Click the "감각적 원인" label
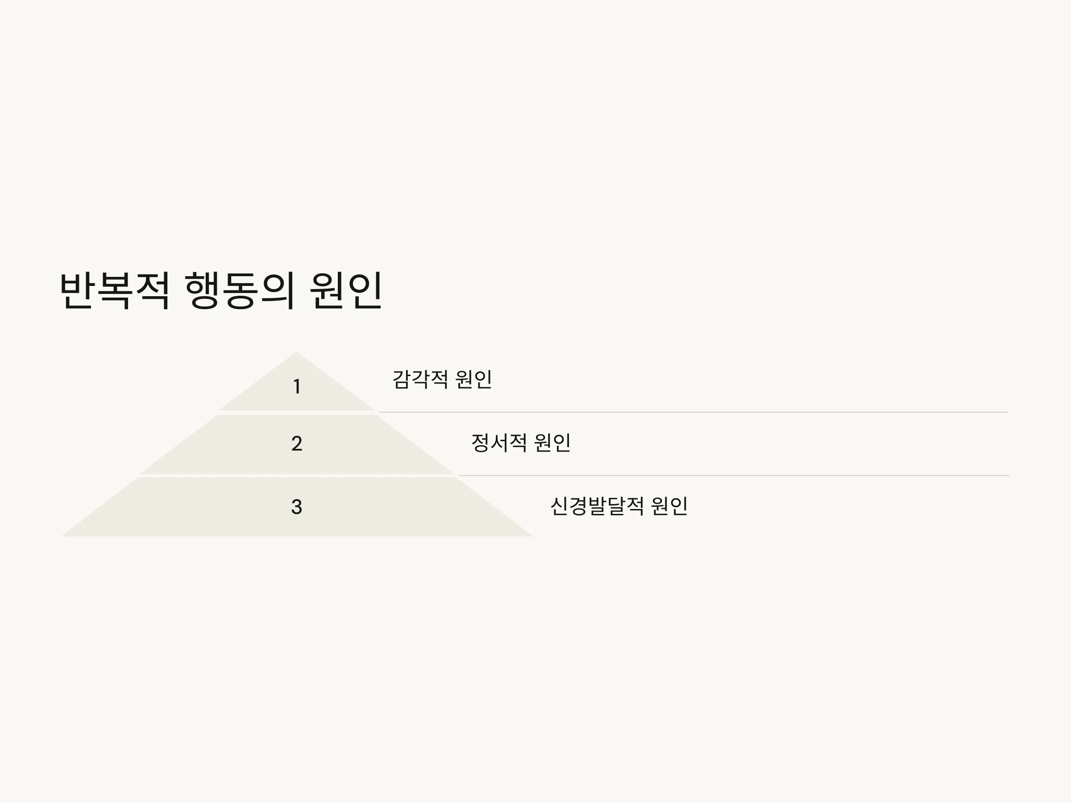The height and width of the screenshot is (803, 1071). 442,380
